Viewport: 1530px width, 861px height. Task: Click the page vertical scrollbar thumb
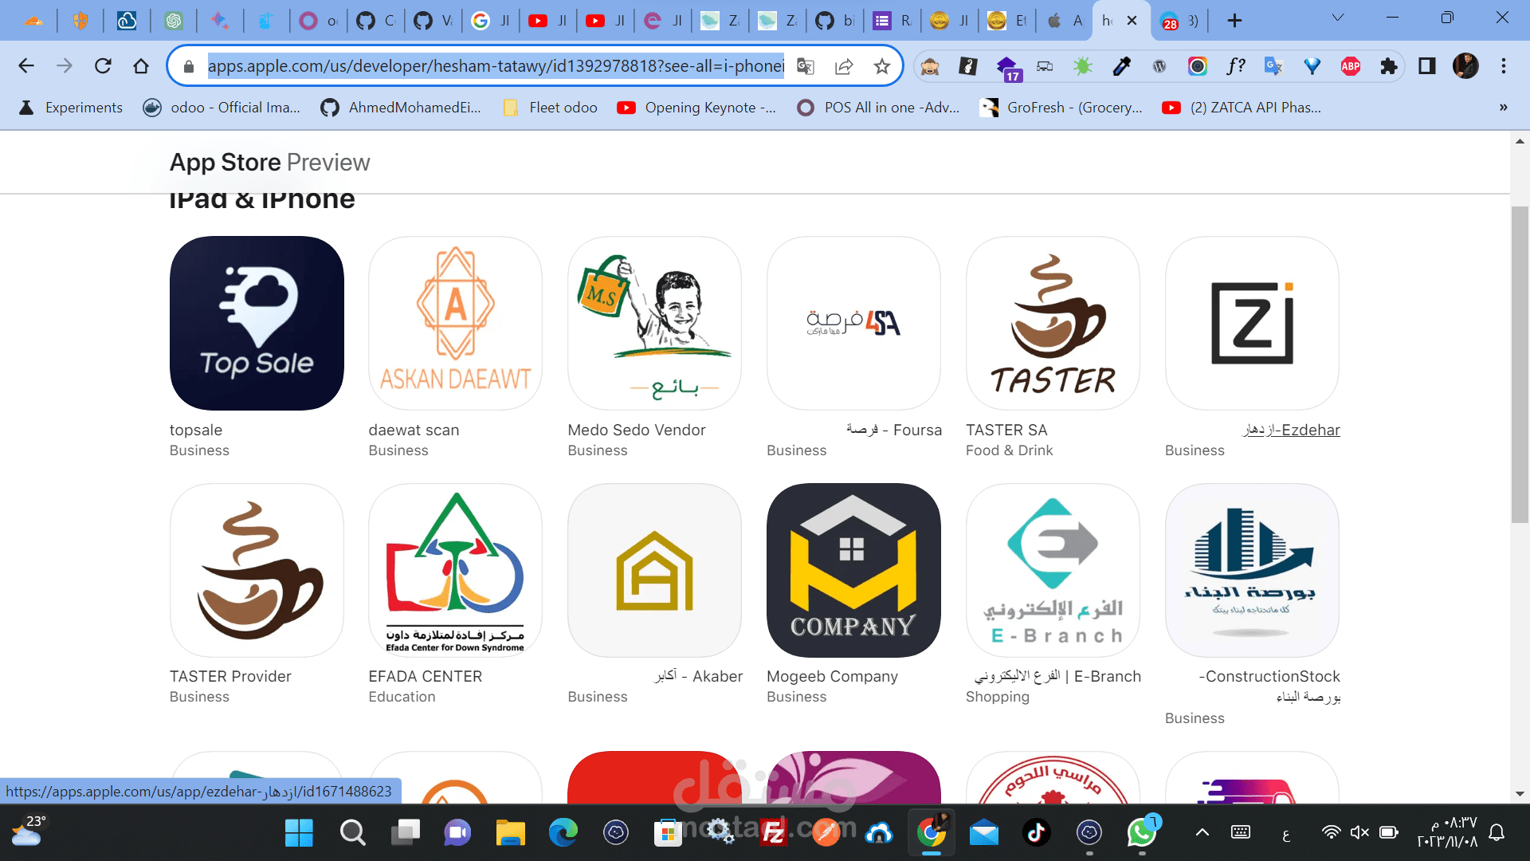point(1520,364)
